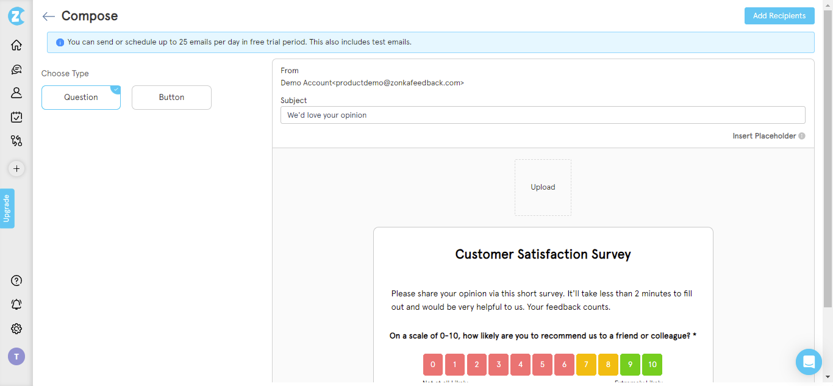Select the green 10 rating
The height and width of the screenshot is (386, 833).
pos(652,364)
